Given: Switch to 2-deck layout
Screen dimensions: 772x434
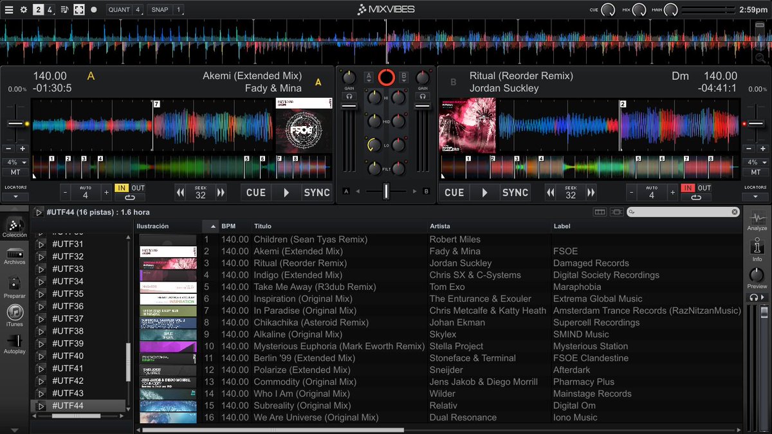Looking at the screenshot, I should [x=39, y=10].
